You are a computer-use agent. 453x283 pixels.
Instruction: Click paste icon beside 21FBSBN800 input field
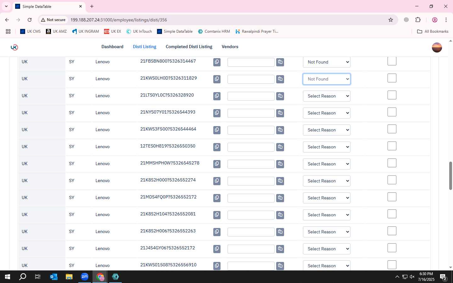click(x=280, y=62)
